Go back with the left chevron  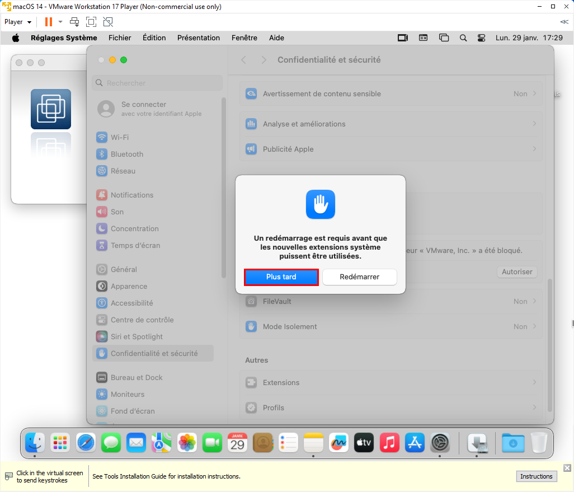[243, 60]
